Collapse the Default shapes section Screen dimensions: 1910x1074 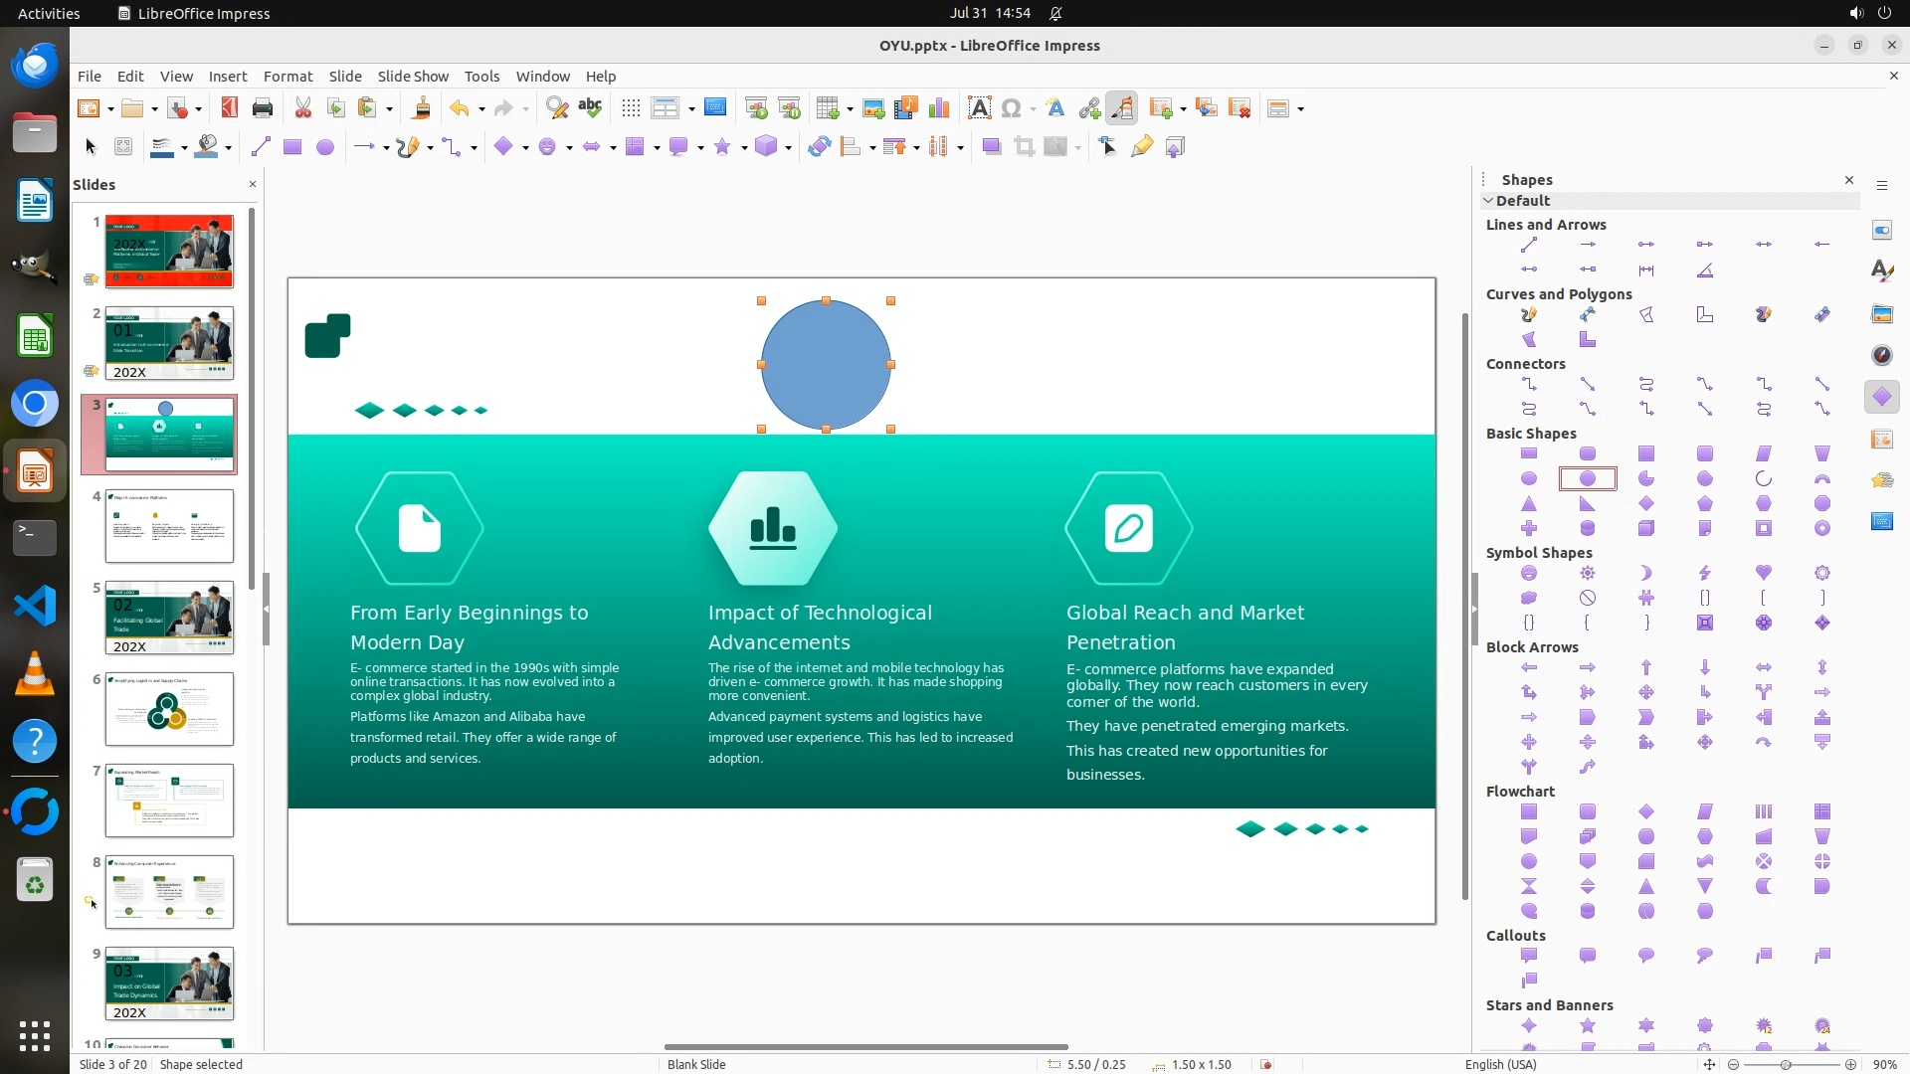tap(1489, 201)
